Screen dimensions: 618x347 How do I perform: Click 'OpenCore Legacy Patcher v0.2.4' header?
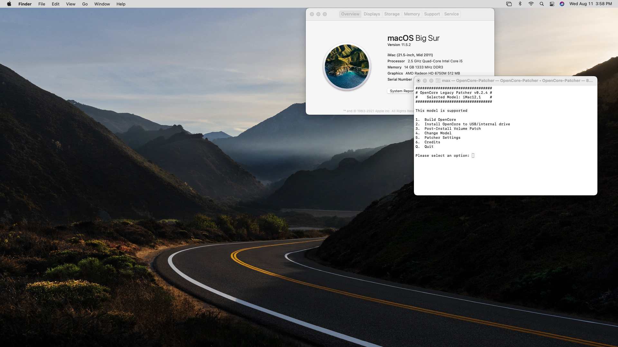click(x=454, y=93)
